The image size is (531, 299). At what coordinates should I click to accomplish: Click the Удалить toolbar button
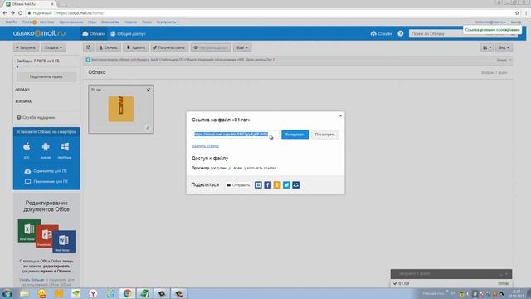pyautogui.click(x=136, y=47)
